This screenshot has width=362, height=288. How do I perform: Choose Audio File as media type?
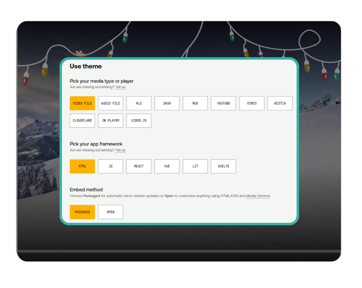click(x=111, y=103)
